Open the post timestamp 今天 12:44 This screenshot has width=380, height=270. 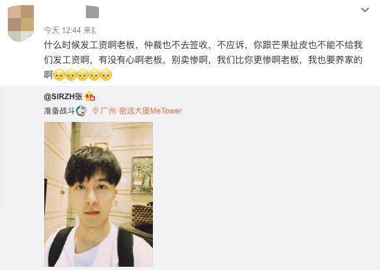(x=62, y=31)
